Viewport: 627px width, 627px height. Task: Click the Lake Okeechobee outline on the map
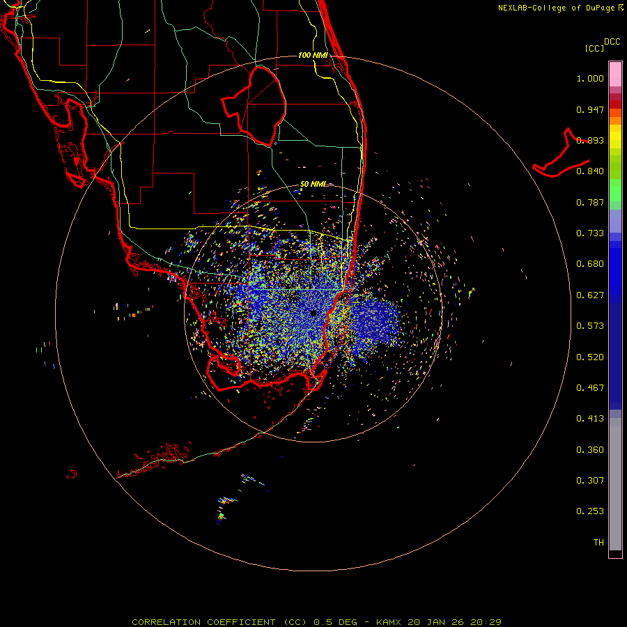click(254, 105)
